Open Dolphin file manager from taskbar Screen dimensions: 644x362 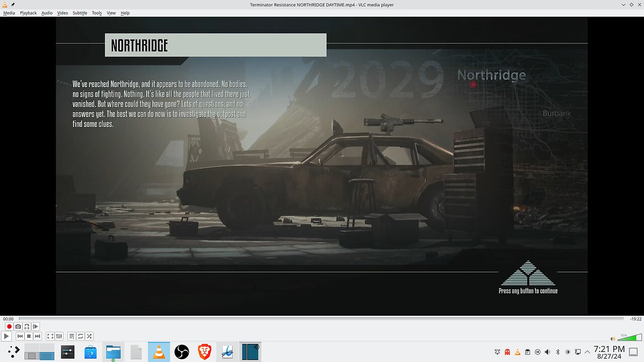113,351
